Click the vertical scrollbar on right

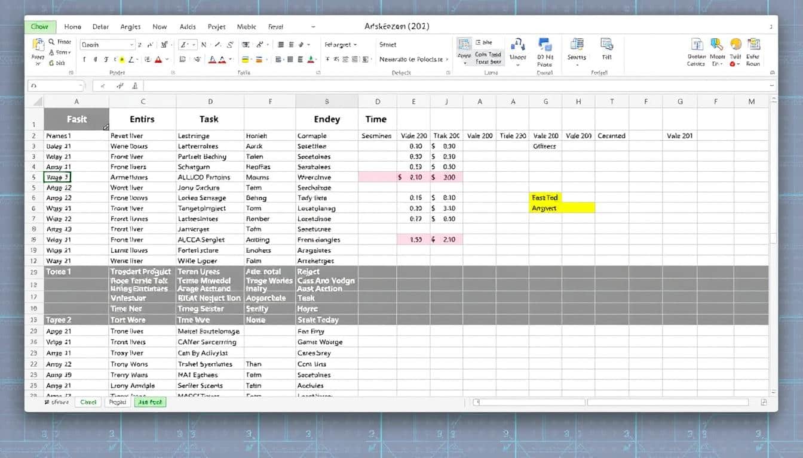click(774, 239)
